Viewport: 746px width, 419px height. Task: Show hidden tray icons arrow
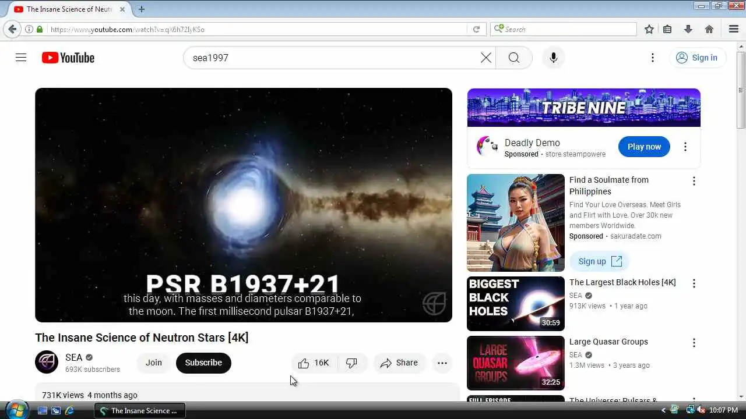663,410
